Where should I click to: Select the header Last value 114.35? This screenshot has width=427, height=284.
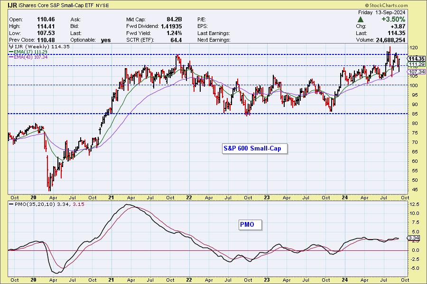click(397, 33)
